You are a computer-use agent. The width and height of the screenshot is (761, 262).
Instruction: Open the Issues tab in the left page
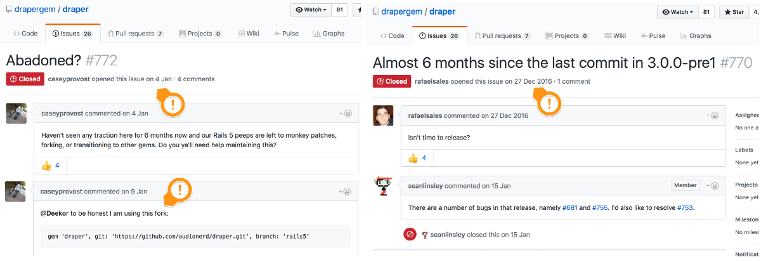[x=72, y=34]
